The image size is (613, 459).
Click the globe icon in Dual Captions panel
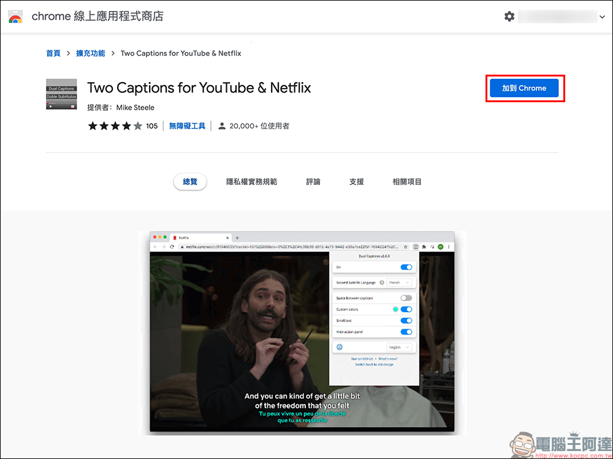point(340,347)
